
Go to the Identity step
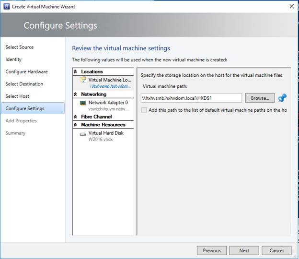pos(13,59)
